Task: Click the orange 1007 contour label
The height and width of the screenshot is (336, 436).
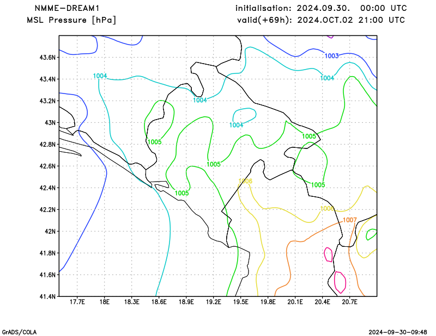Action: (x=349, y=220)
